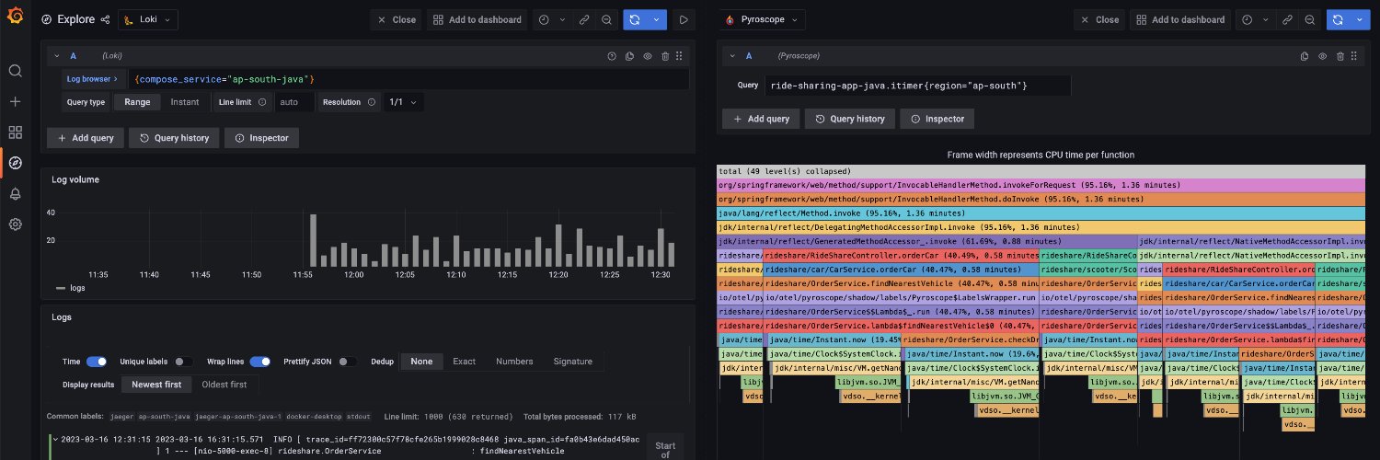Open the Resolution 1/1 dropdown
The height and width of the screenshot is (460, 1380).
[403, 102]
